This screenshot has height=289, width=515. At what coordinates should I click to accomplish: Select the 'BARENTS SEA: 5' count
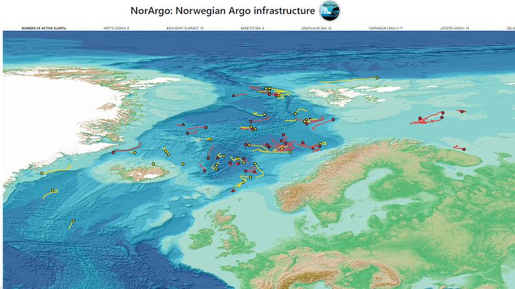(x=252, y=28)
